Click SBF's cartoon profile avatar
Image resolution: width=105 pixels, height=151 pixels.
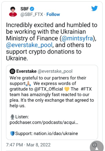tap(13, 12)
